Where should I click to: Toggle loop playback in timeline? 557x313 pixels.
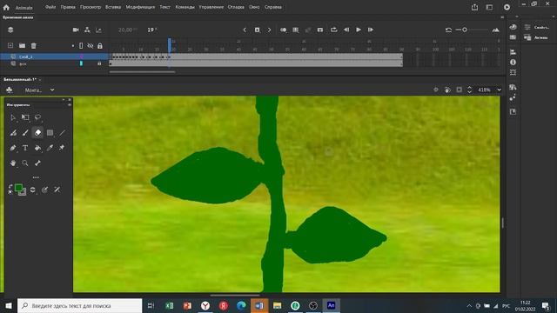point(333,30)
